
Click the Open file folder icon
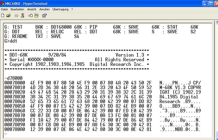(x=9, y=15)
